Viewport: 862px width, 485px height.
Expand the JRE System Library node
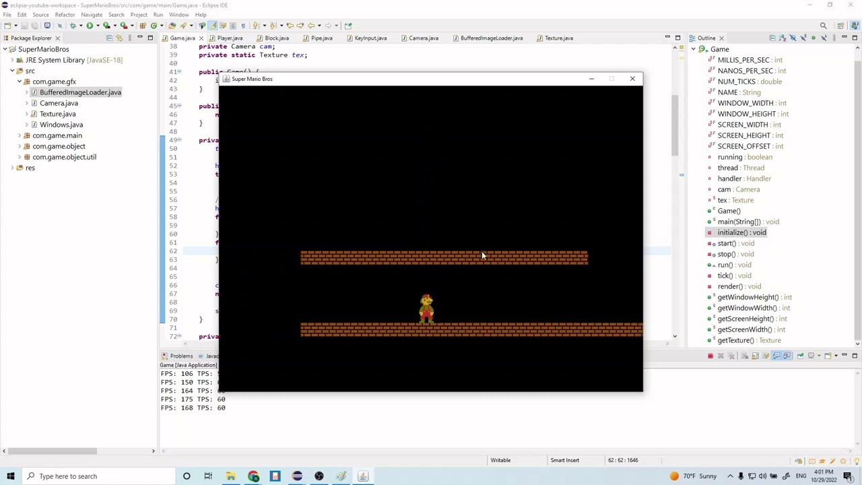[x=11, y=60]
